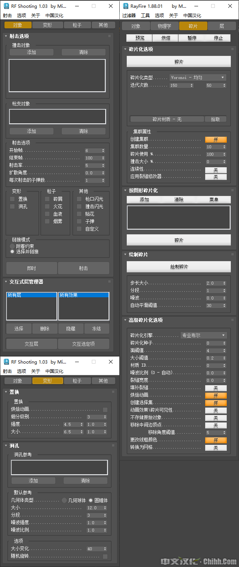The height and width of the screenshot is (567, 239).
Task: Click the RayFire app icon in title bar
Action: coord(126,6)
